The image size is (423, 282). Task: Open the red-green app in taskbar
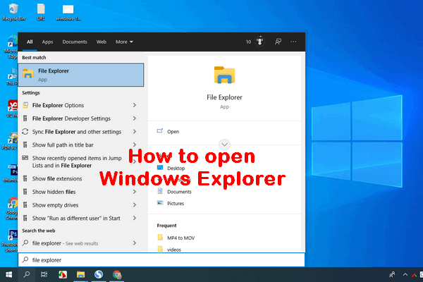click(x=63, y=275)
